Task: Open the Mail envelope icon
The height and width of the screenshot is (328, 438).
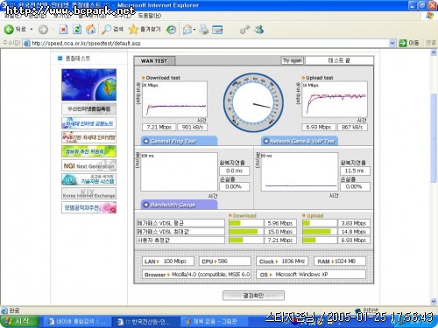Action: click(x=187, y=30)
